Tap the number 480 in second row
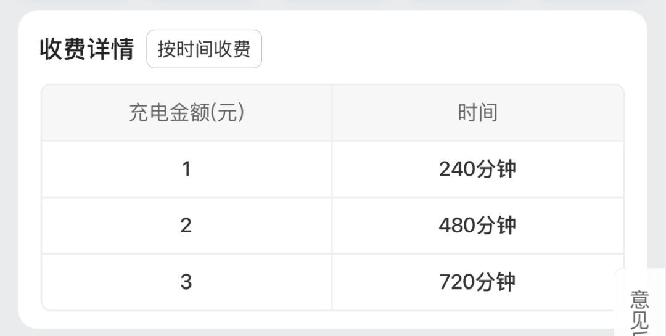Screen dimensions: 666x336 (x=457, y=226)
